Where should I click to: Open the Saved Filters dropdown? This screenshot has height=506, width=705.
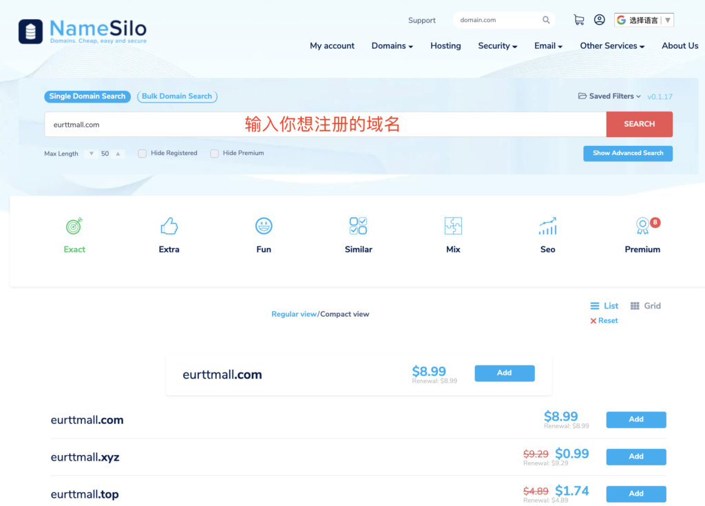point(609,96)
